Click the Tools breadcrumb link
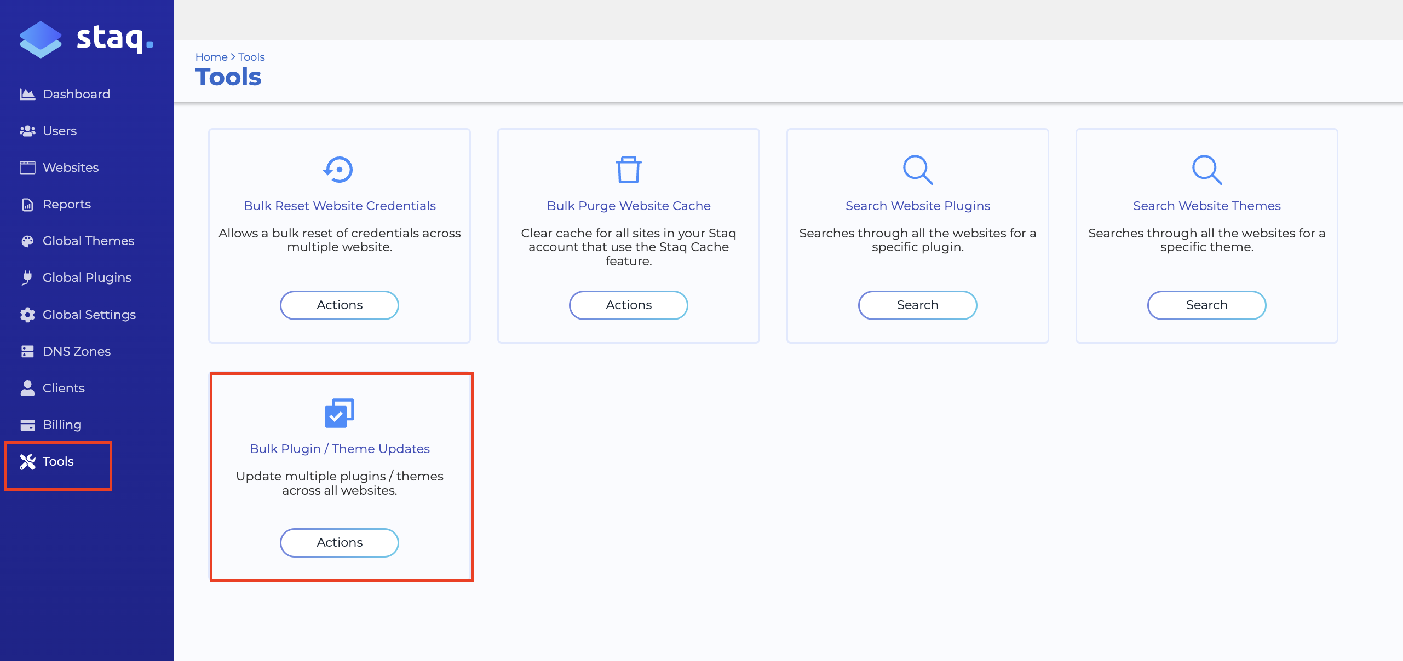This screenshot has width=1403, height=661. coord(251,57)
